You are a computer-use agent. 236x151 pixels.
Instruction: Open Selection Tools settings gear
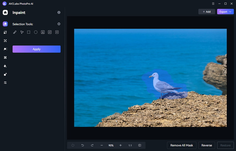click(59, 24)
